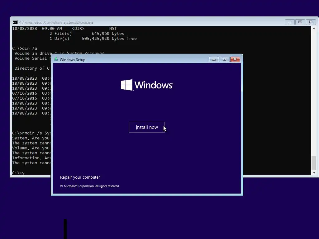The width and height of the screenshot is (319, 239).
Task: Click the 'C:\>y' prompt line in cmd
Action: [18, 173]
